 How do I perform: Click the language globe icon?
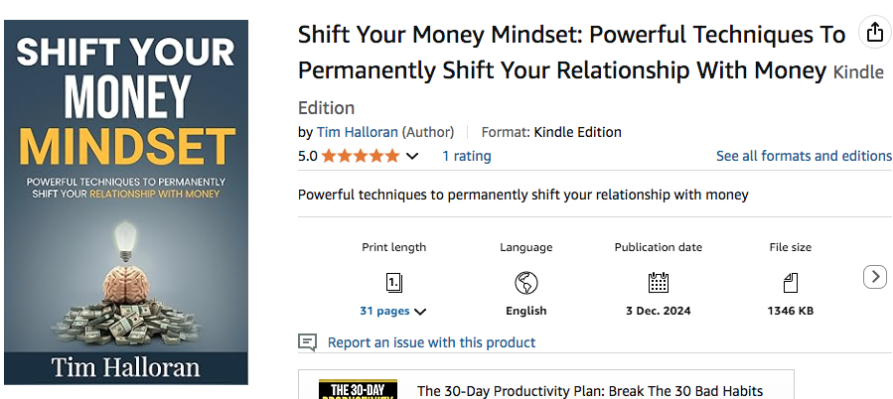[526, 282]
